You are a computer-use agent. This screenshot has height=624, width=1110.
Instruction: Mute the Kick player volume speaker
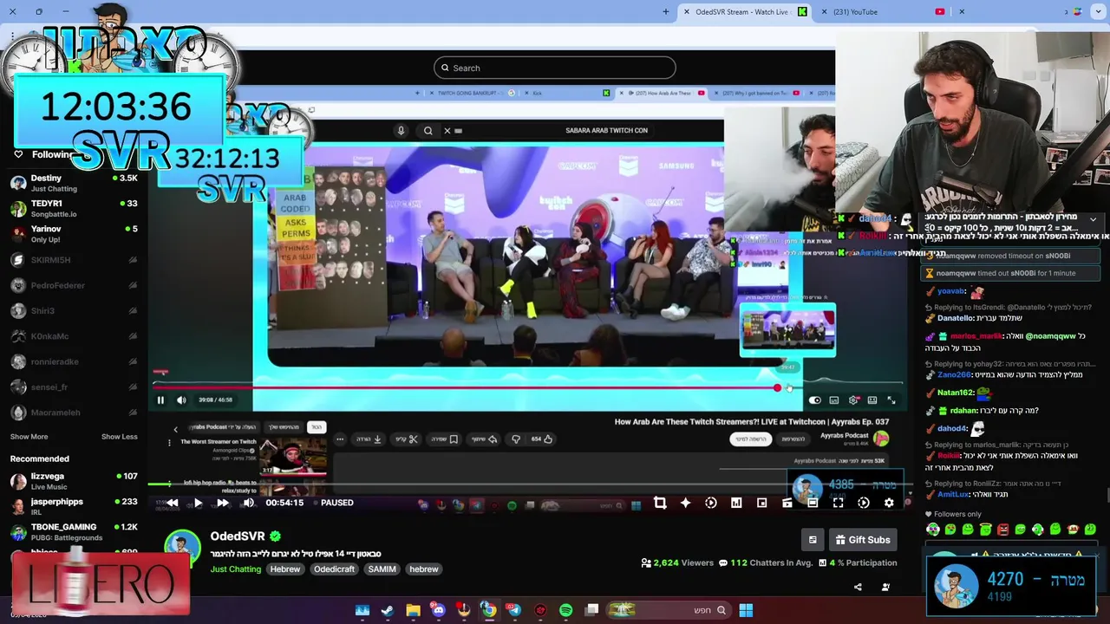(x=248, y=503)
